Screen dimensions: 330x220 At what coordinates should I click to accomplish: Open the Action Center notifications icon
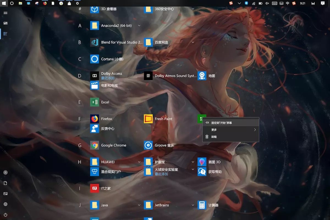point(323,3)
